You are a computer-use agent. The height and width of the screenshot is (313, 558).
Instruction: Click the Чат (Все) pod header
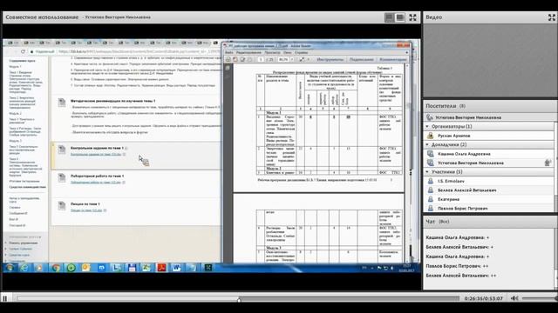point(490,222)
